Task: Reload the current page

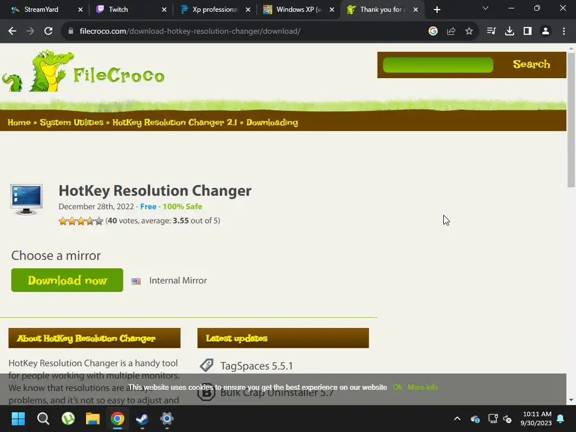Action: (48, 31)
